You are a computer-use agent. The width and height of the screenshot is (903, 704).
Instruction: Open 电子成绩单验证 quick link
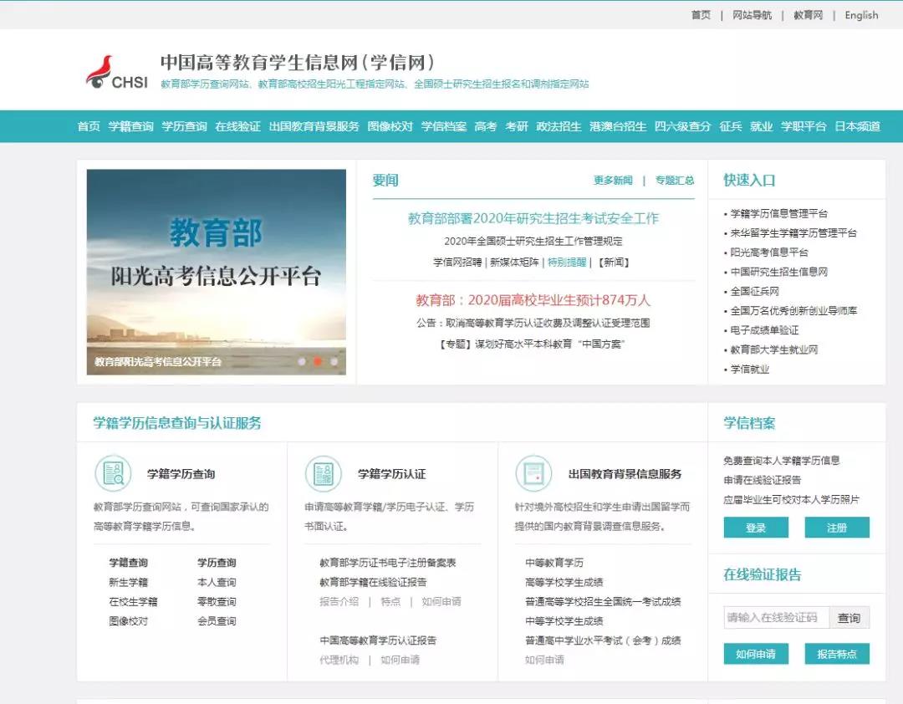click(764, 330)
